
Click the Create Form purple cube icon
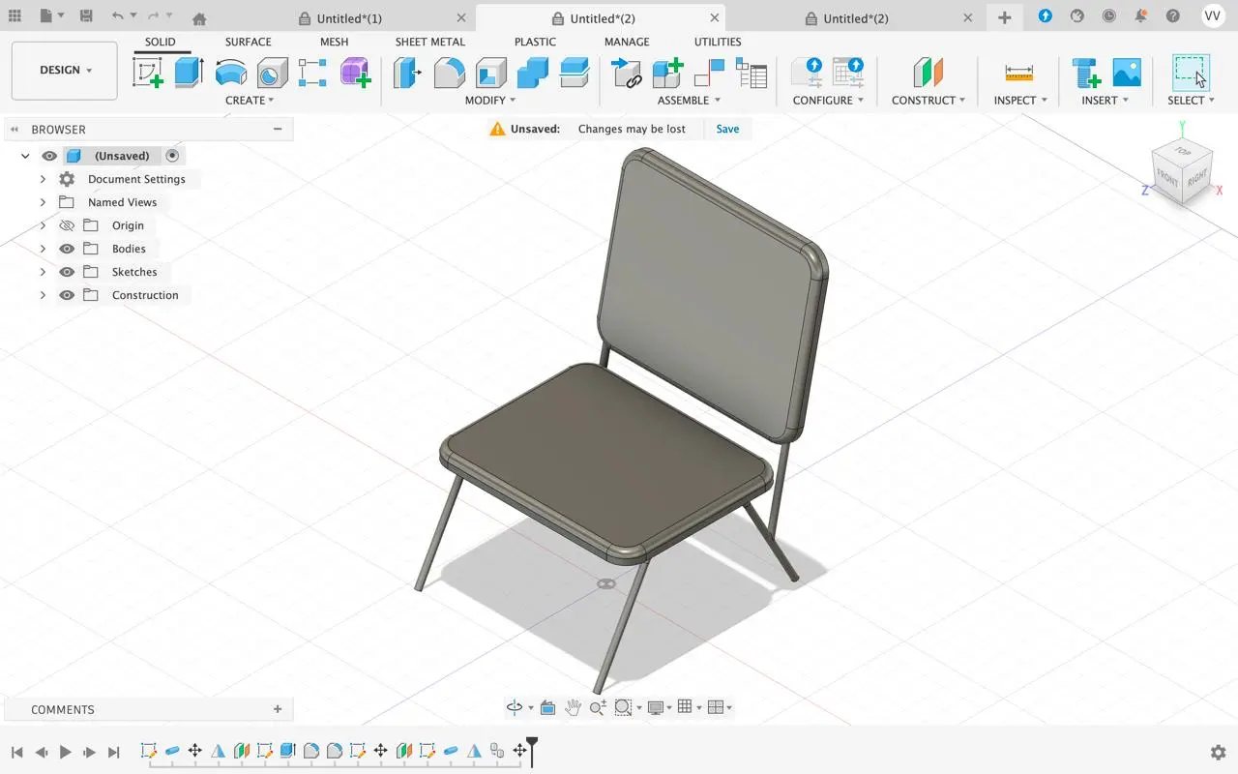click(x=355, y=73)
